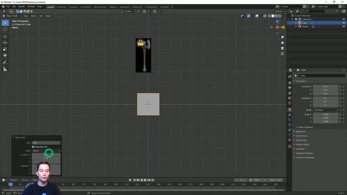Activate the Cursor tool
The image size is (347, 195).
pyautogui.click(x=5, y=29)
